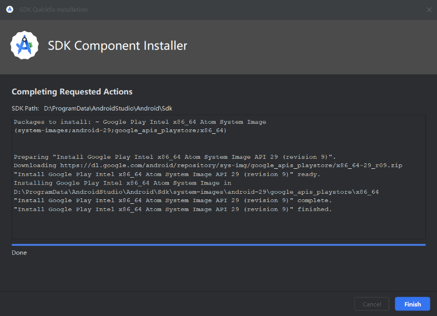Click the "Completing Requested Actions" heading

72,92
